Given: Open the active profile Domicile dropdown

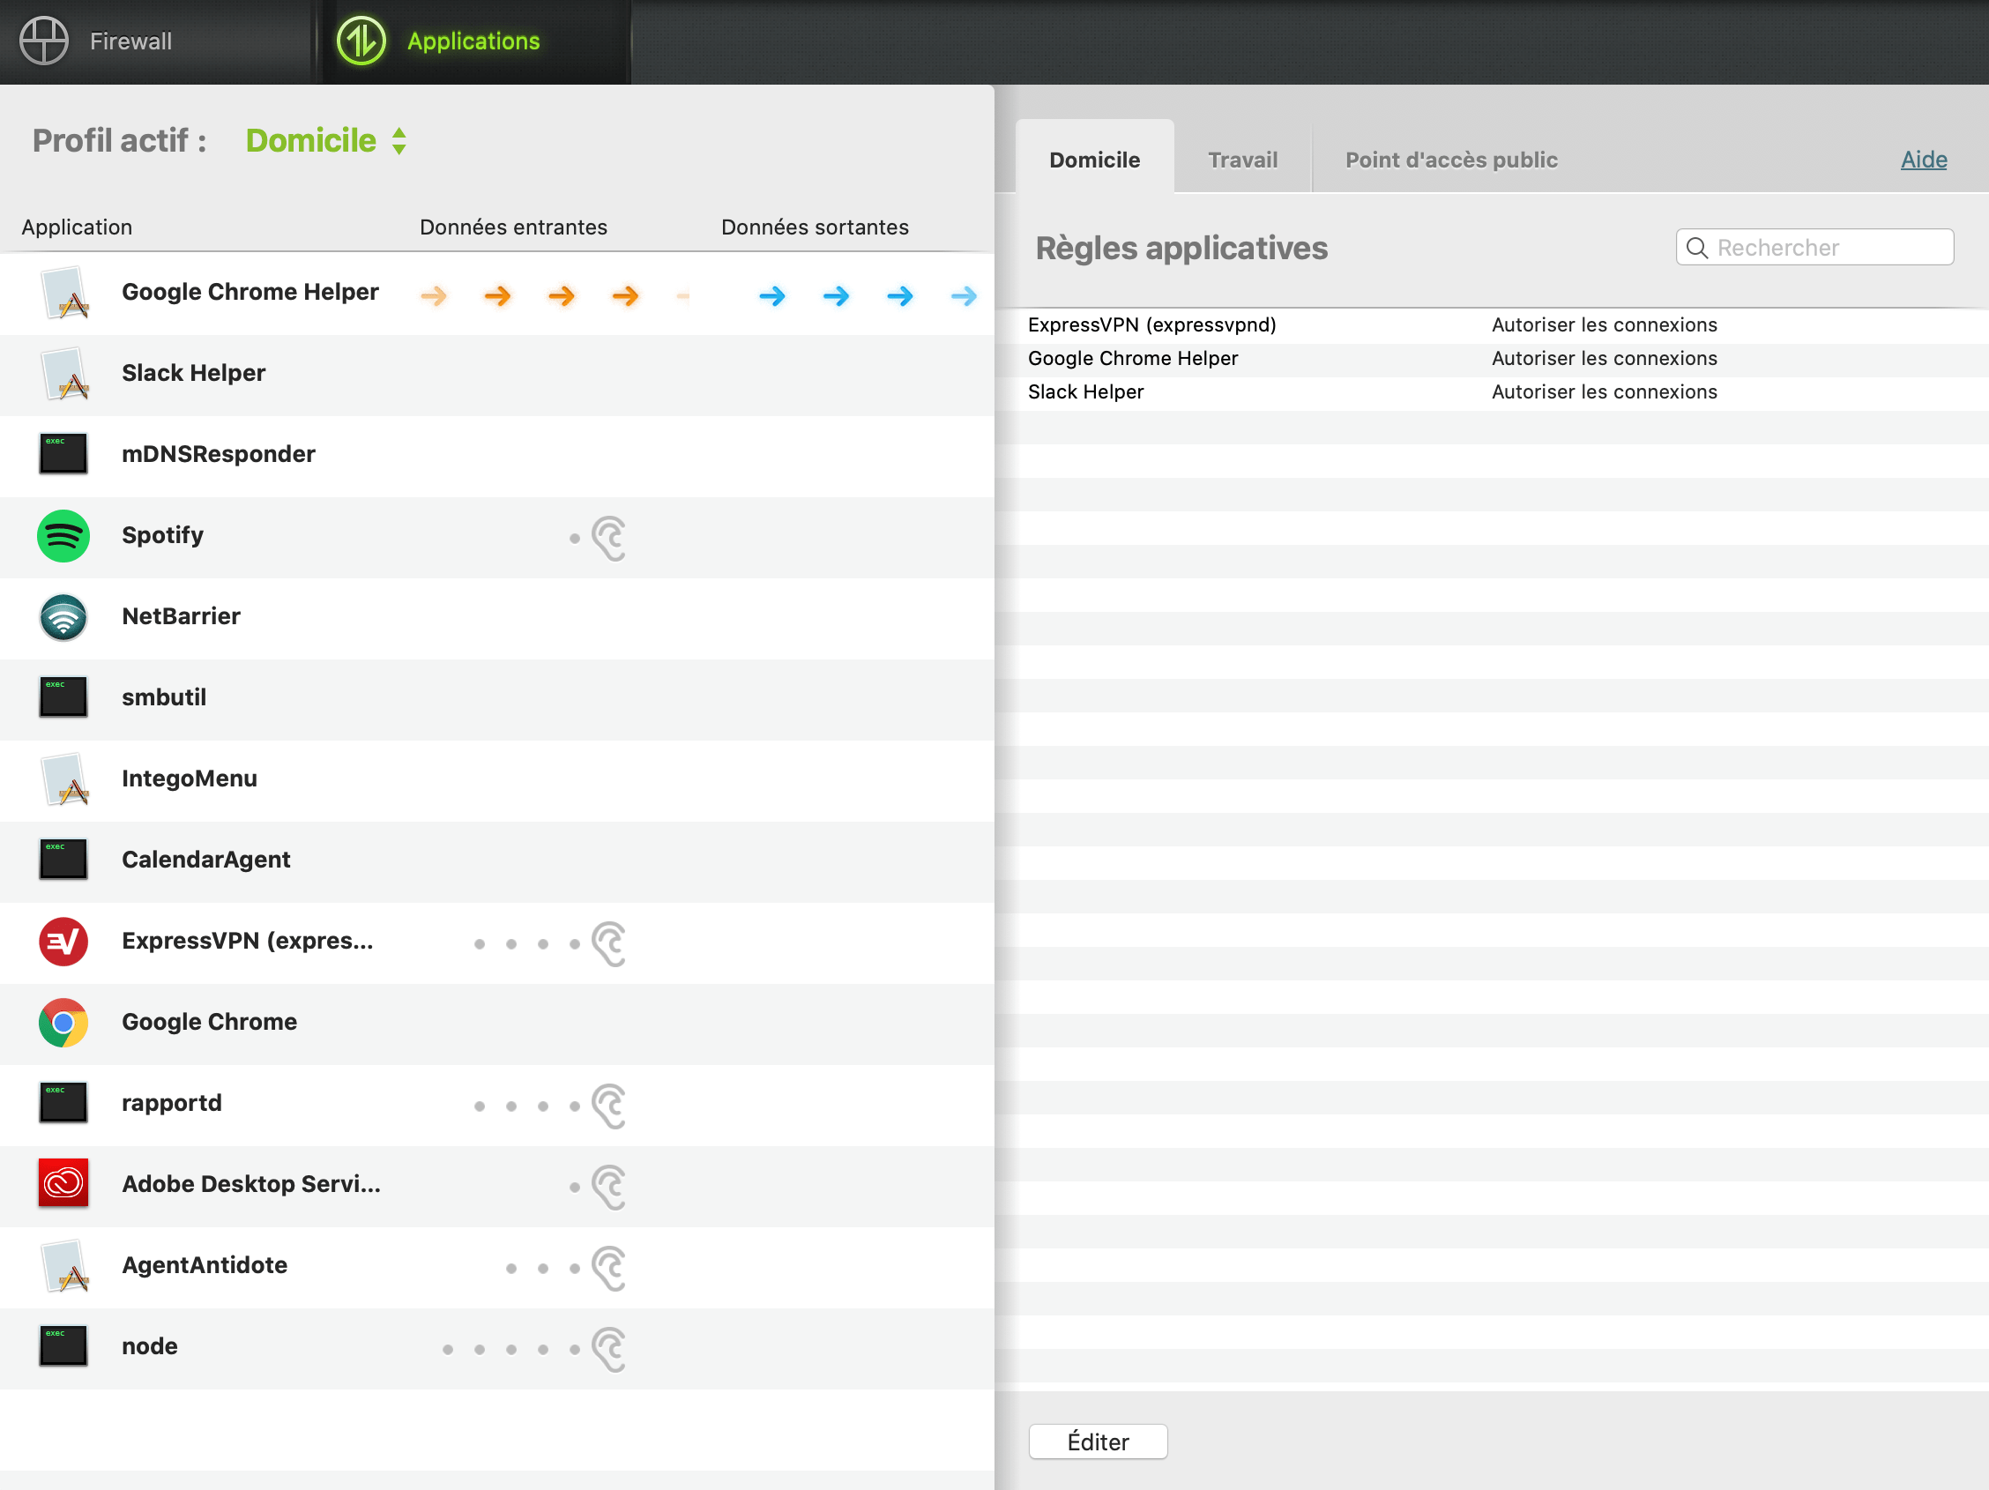Looking at the screenshot, I should pyautogui.click(x=326, y=141).
